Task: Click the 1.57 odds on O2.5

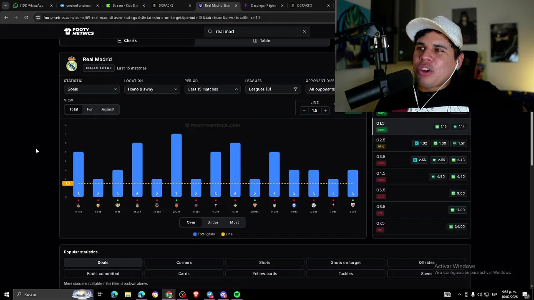Action: (458, 143)
